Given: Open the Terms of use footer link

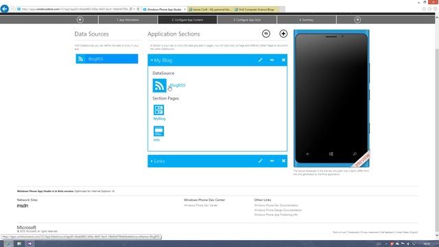Looking at the screenshot, I should click(339, 233).
